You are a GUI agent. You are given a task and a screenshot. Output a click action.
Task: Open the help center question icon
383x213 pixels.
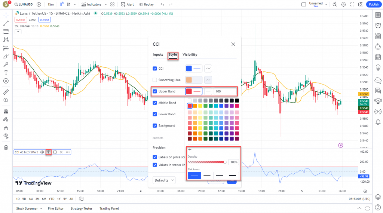[378, 208]
